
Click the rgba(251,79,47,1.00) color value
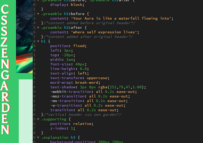click(121, 87)
